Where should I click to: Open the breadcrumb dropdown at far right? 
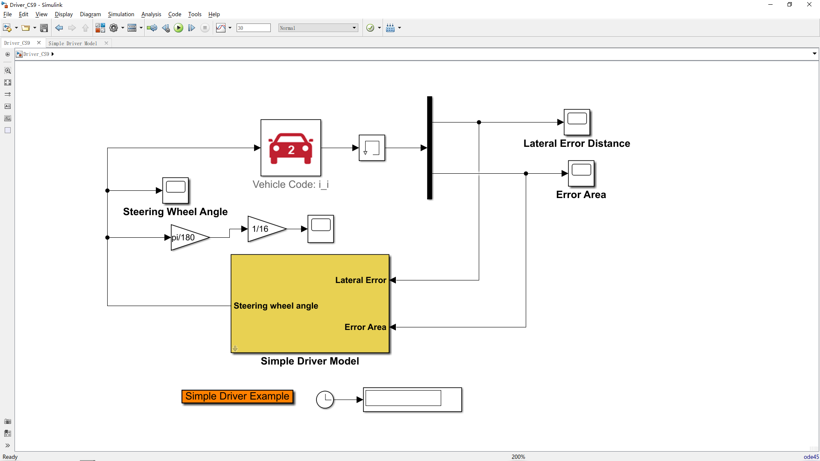(814, 54)
